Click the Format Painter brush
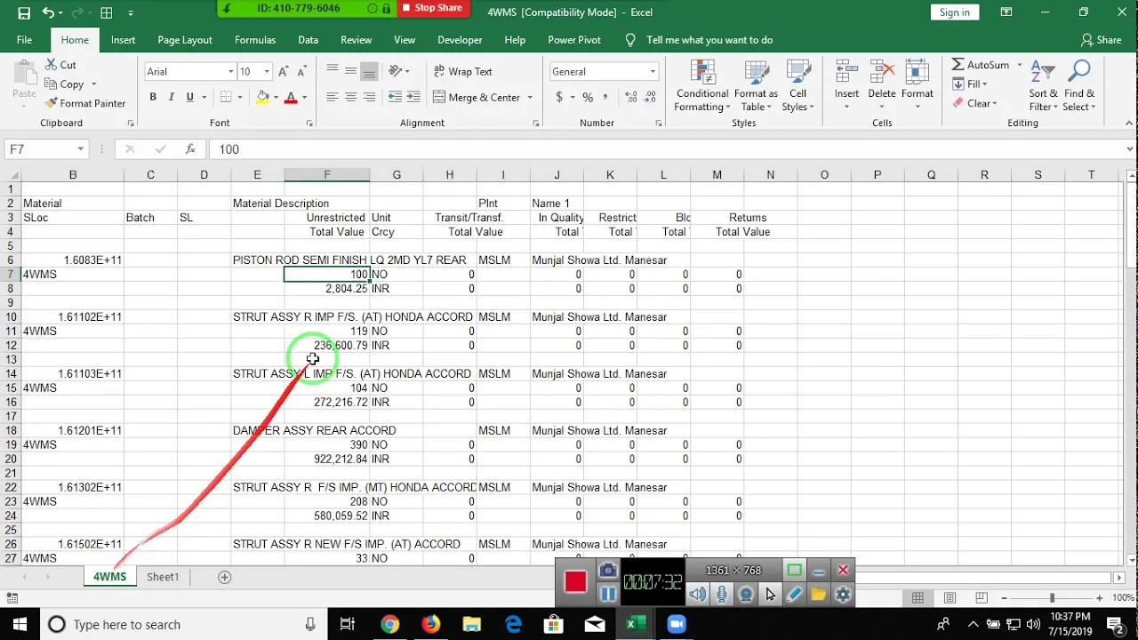Viewport: 1138px width, 640px height. click(51, 103)
